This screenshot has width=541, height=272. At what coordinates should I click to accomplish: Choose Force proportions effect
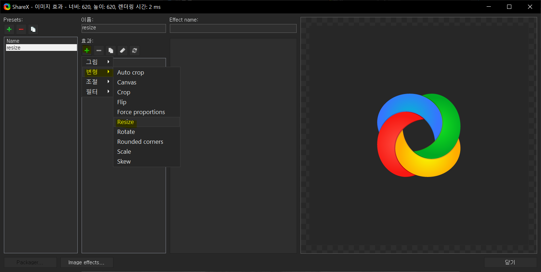click(147, 112)
